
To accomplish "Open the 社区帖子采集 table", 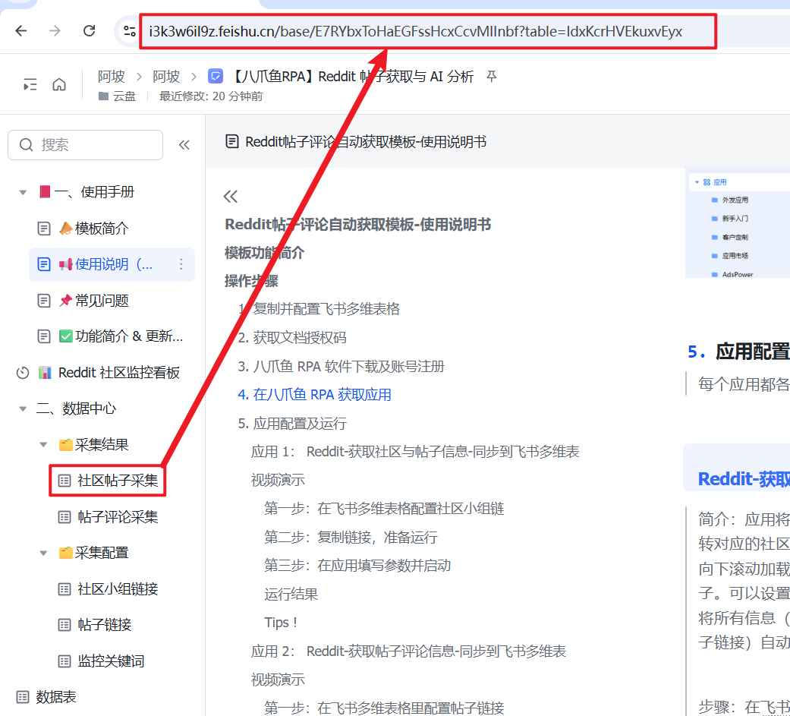I will (118, 481).
